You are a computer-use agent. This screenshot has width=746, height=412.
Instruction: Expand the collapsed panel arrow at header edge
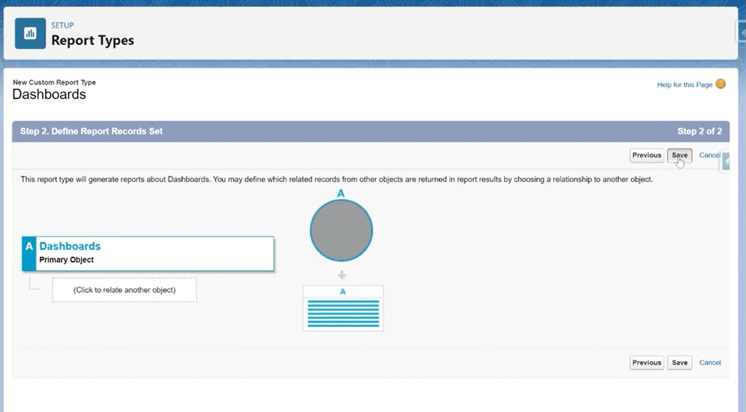click(x=742, y=32)
